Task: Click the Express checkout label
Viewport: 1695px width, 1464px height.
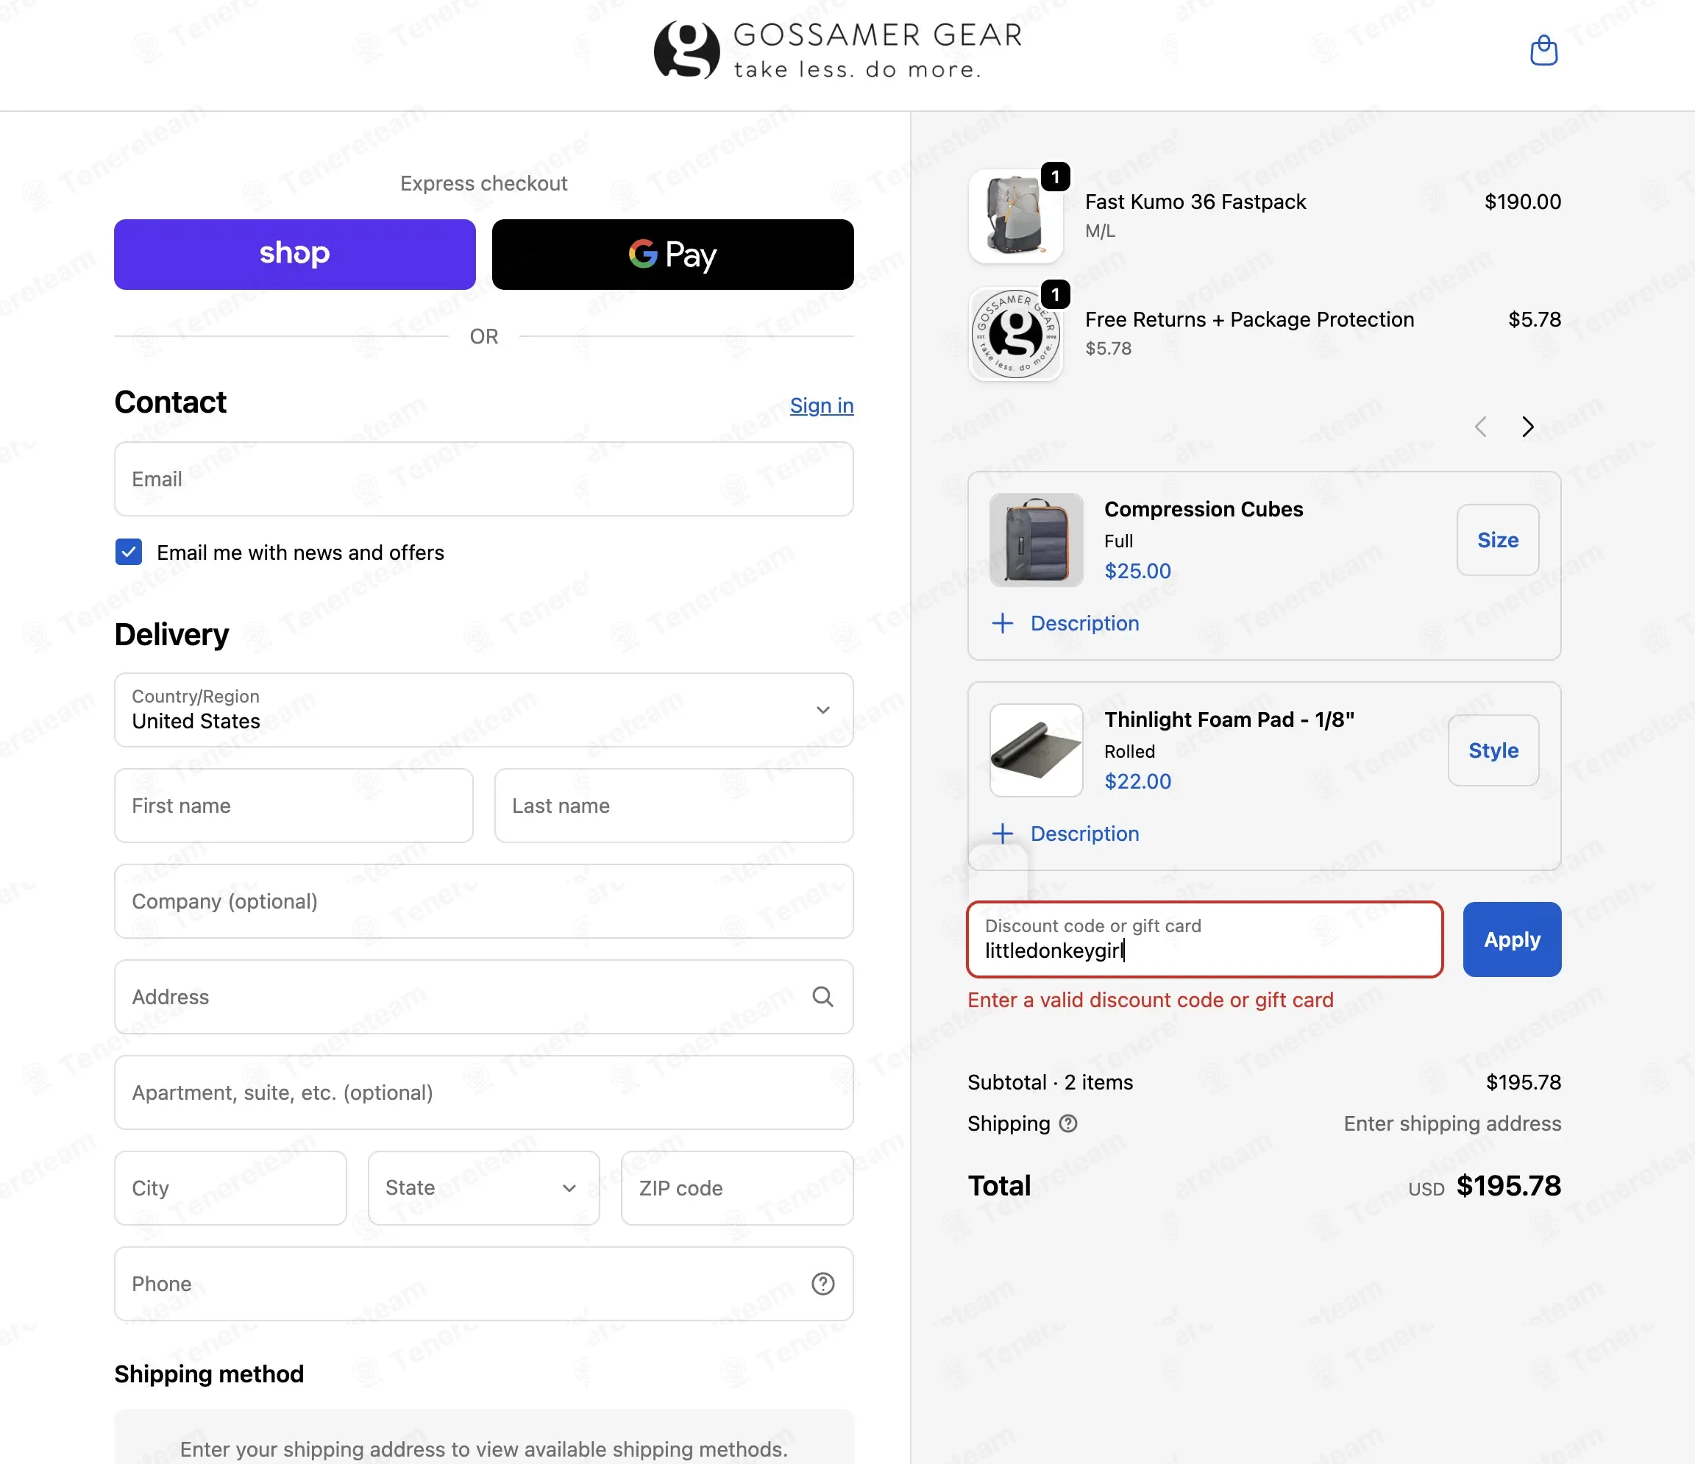Action: pyautogui.click(x=483, y=183)
